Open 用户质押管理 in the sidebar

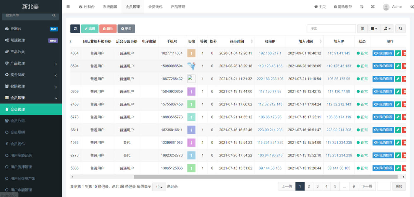tap(31, 167)
